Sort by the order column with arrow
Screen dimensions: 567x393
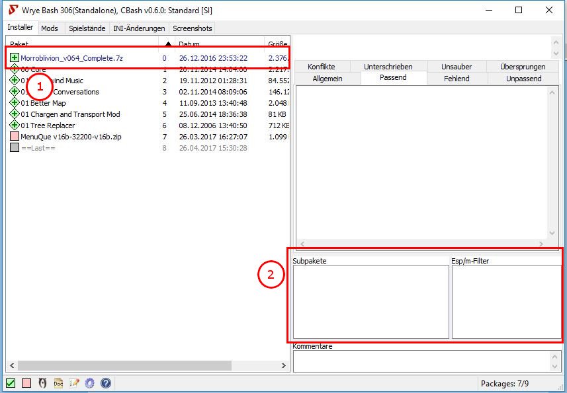(167, 44)
